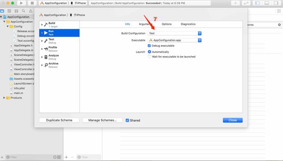Click the iPhone device in toolbar selector

[78, 3]
